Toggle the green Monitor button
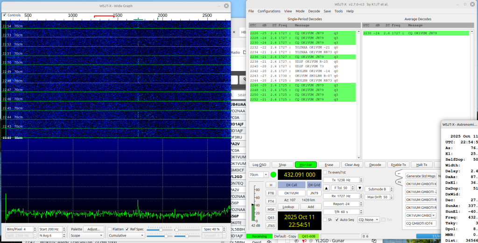This screenshot has height=243, width=478. (306, 164)
